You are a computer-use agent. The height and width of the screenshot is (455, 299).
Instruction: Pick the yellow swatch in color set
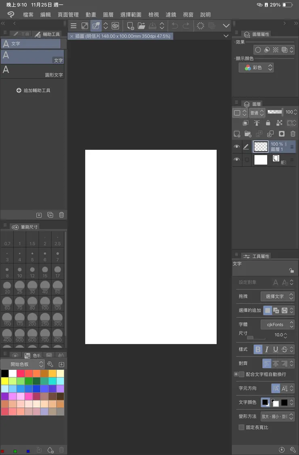click(4, 381)
